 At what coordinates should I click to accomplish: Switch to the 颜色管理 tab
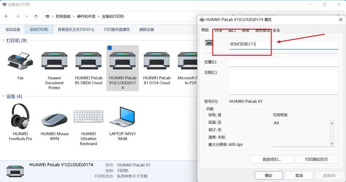263,31
